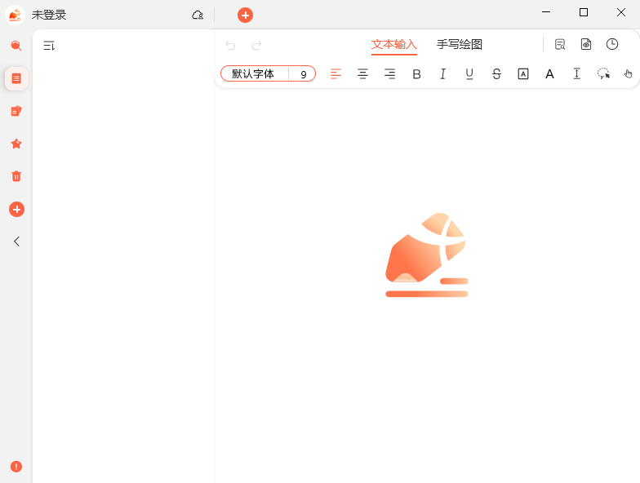Click the search icon in the sidebar
The height and width of the screenshot is (483, 640).
[x=16, y=46]
